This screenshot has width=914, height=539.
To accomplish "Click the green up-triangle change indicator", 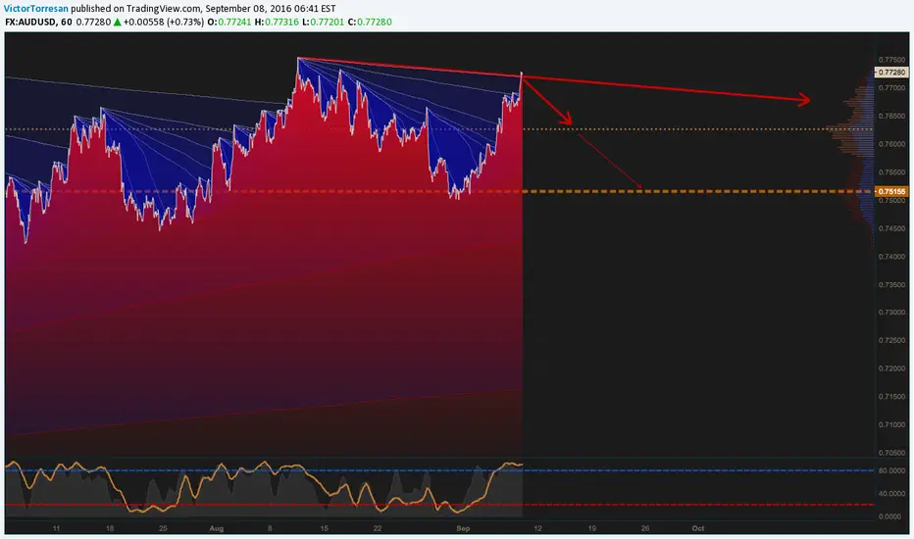I will [117, 23].
